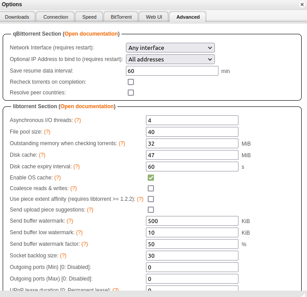Open help for Send buffer low watermark
Screen dimensions: 307x297
pos(79,232)
